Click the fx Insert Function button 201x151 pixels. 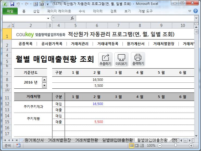72,18
